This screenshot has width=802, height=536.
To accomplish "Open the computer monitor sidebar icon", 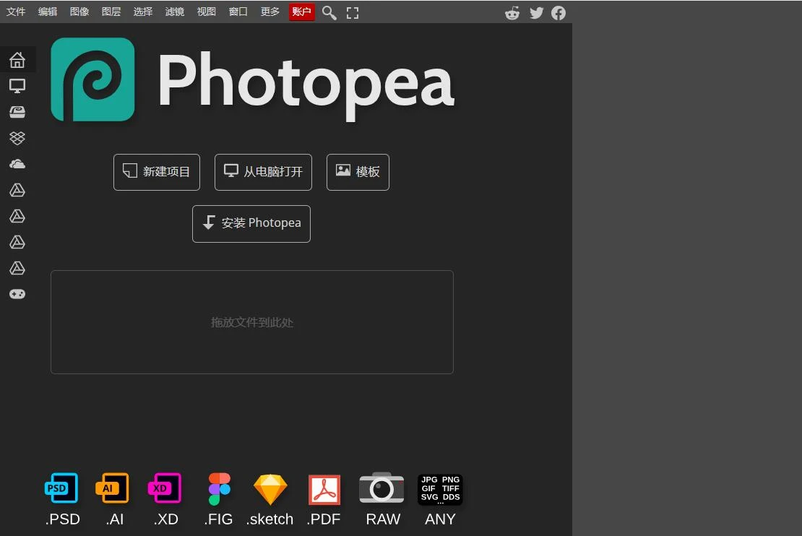I will [17, 86].
